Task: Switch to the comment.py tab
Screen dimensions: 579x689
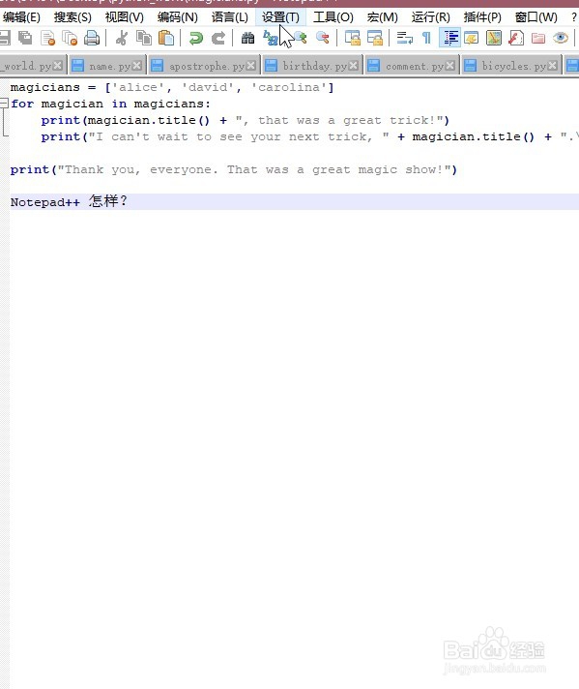Action: [x=412, y=66]
